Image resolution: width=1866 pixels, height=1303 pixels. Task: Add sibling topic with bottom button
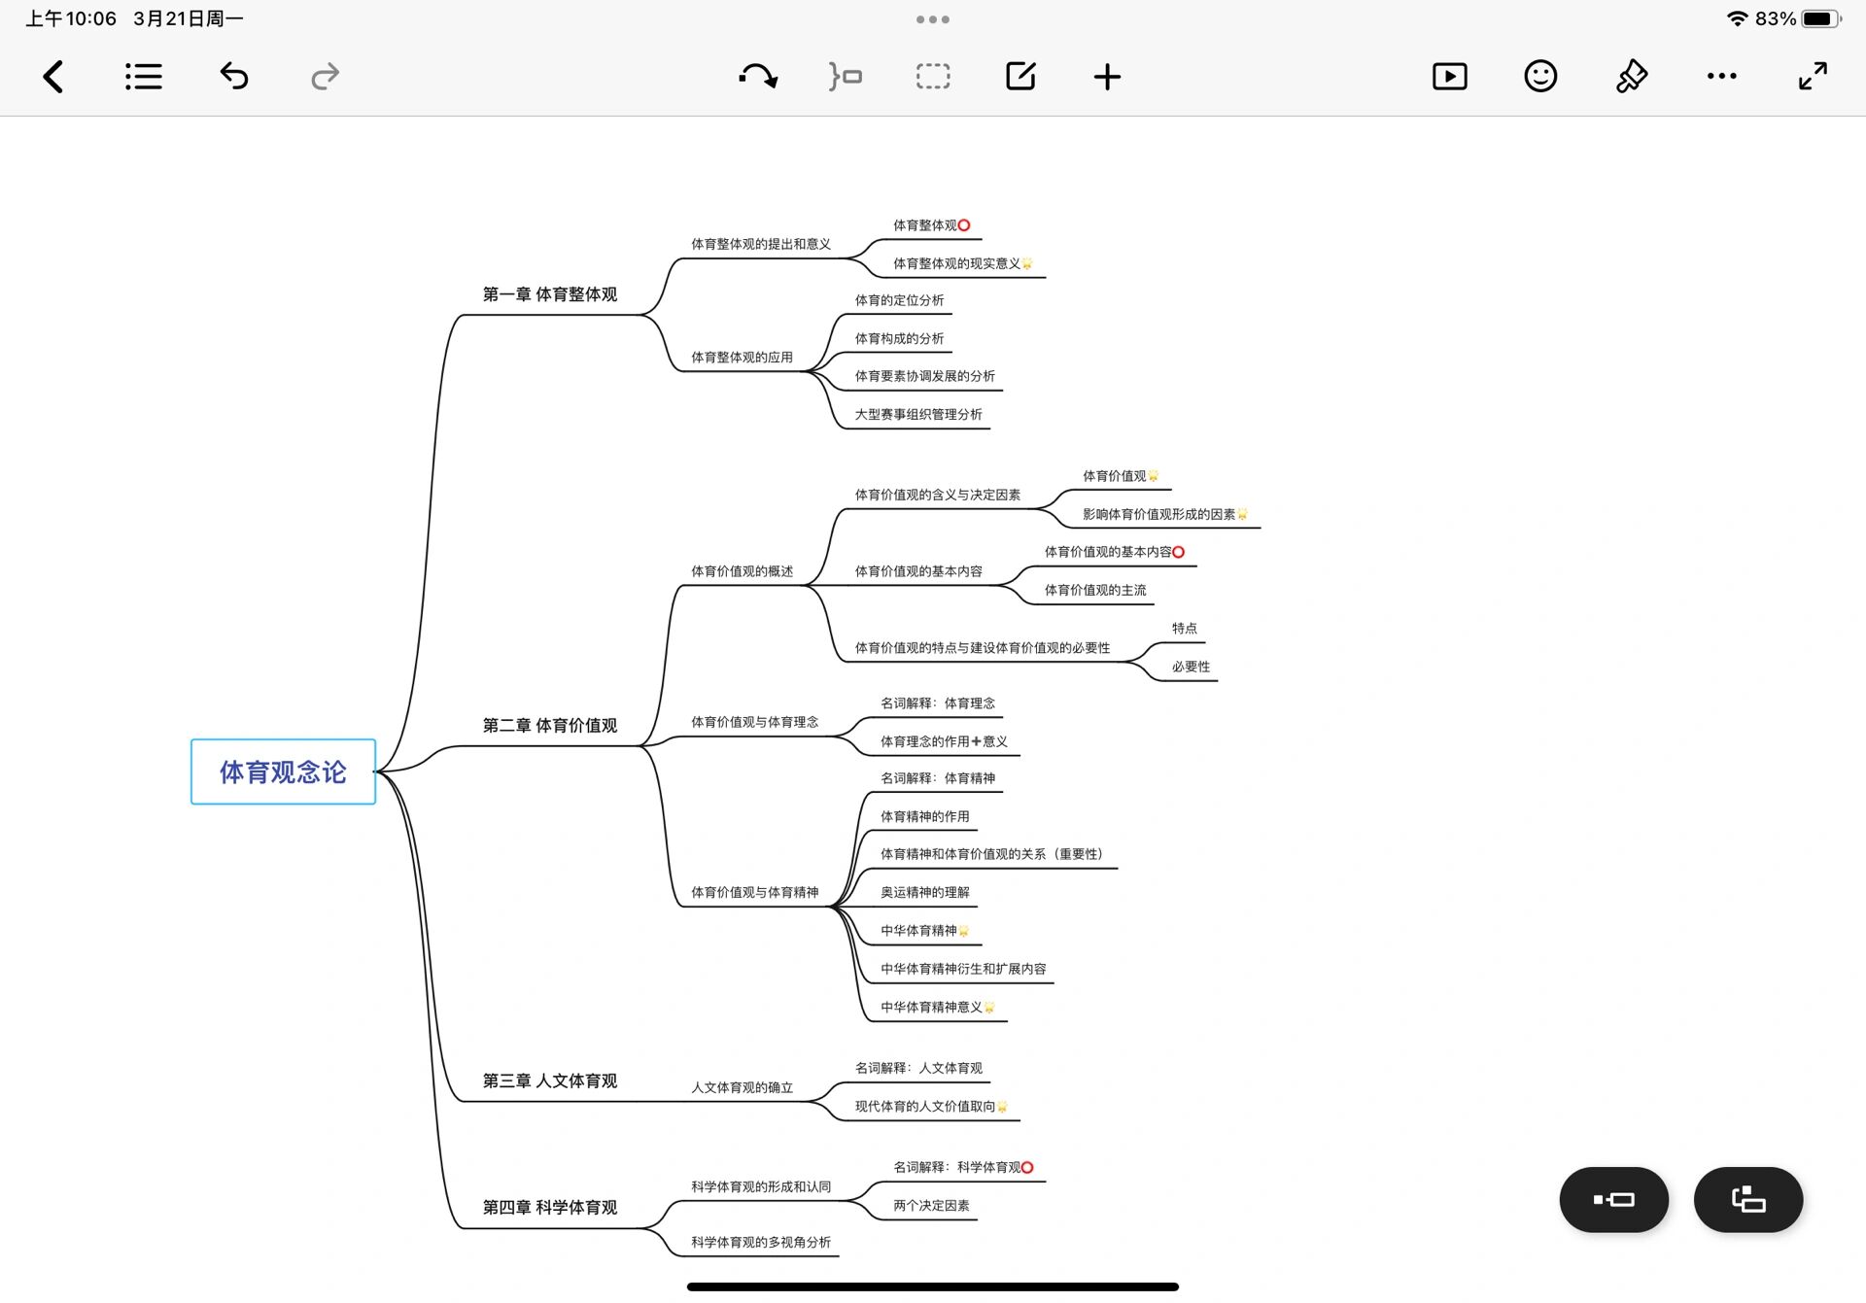[1613, 1199]
